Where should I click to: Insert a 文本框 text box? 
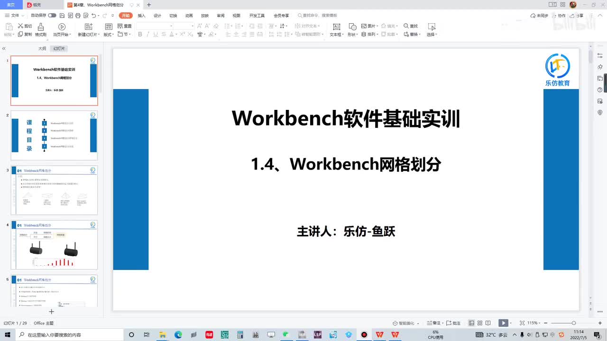[x=336, y=30]
